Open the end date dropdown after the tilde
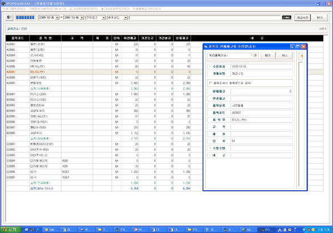 82,18
